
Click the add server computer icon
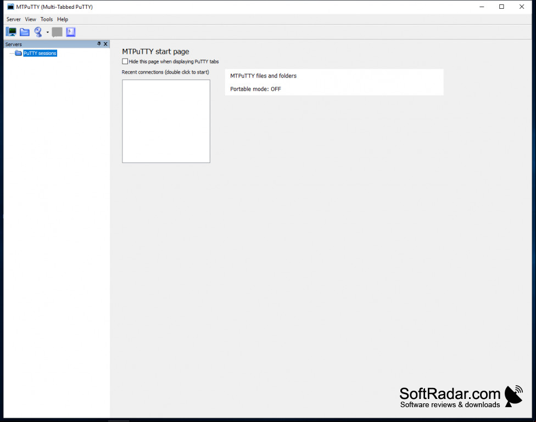(12, 32)
